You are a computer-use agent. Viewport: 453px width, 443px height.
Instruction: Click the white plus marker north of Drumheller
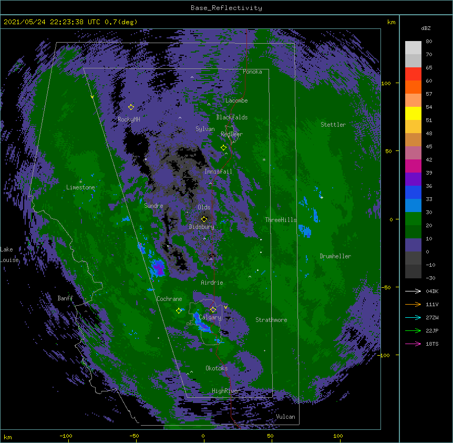click(322, 197)
